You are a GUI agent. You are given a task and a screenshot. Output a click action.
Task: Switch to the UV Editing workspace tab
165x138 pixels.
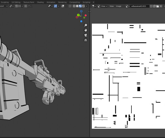pyautogui.click(x=16, y=2)
